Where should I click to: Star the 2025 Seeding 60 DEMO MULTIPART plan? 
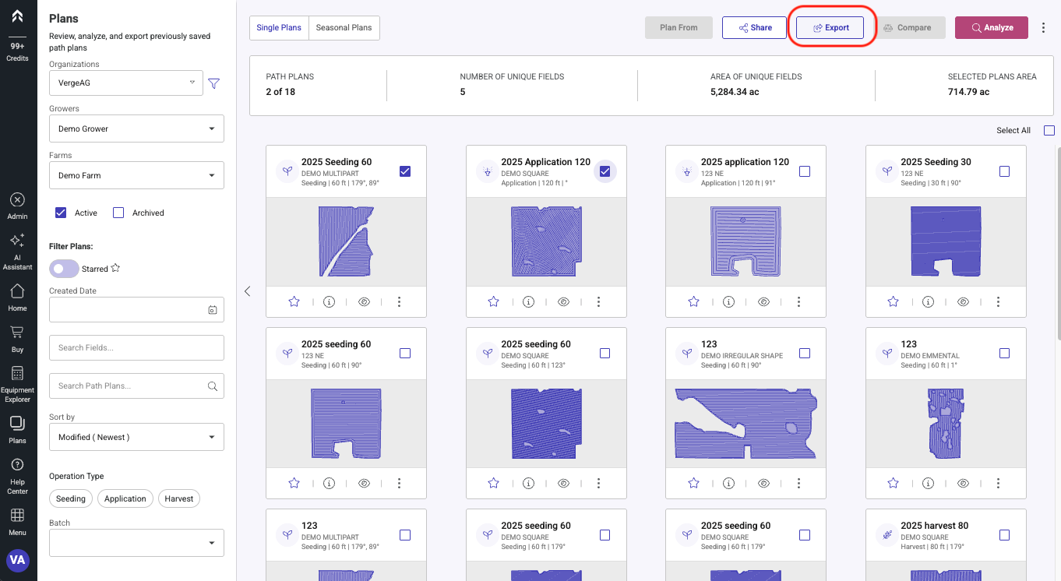click(x=294, y=301)
